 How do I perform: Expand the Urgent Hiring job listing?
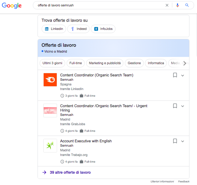pyautogui.click(x=182, y=106)
